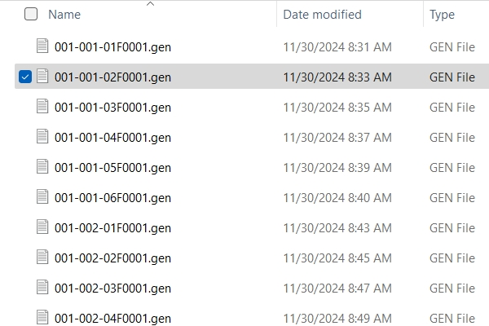This screenshot has width=489, height=326.
Task: Click file icon of 001-002-04F0001.gen
Action: point(43,317)
